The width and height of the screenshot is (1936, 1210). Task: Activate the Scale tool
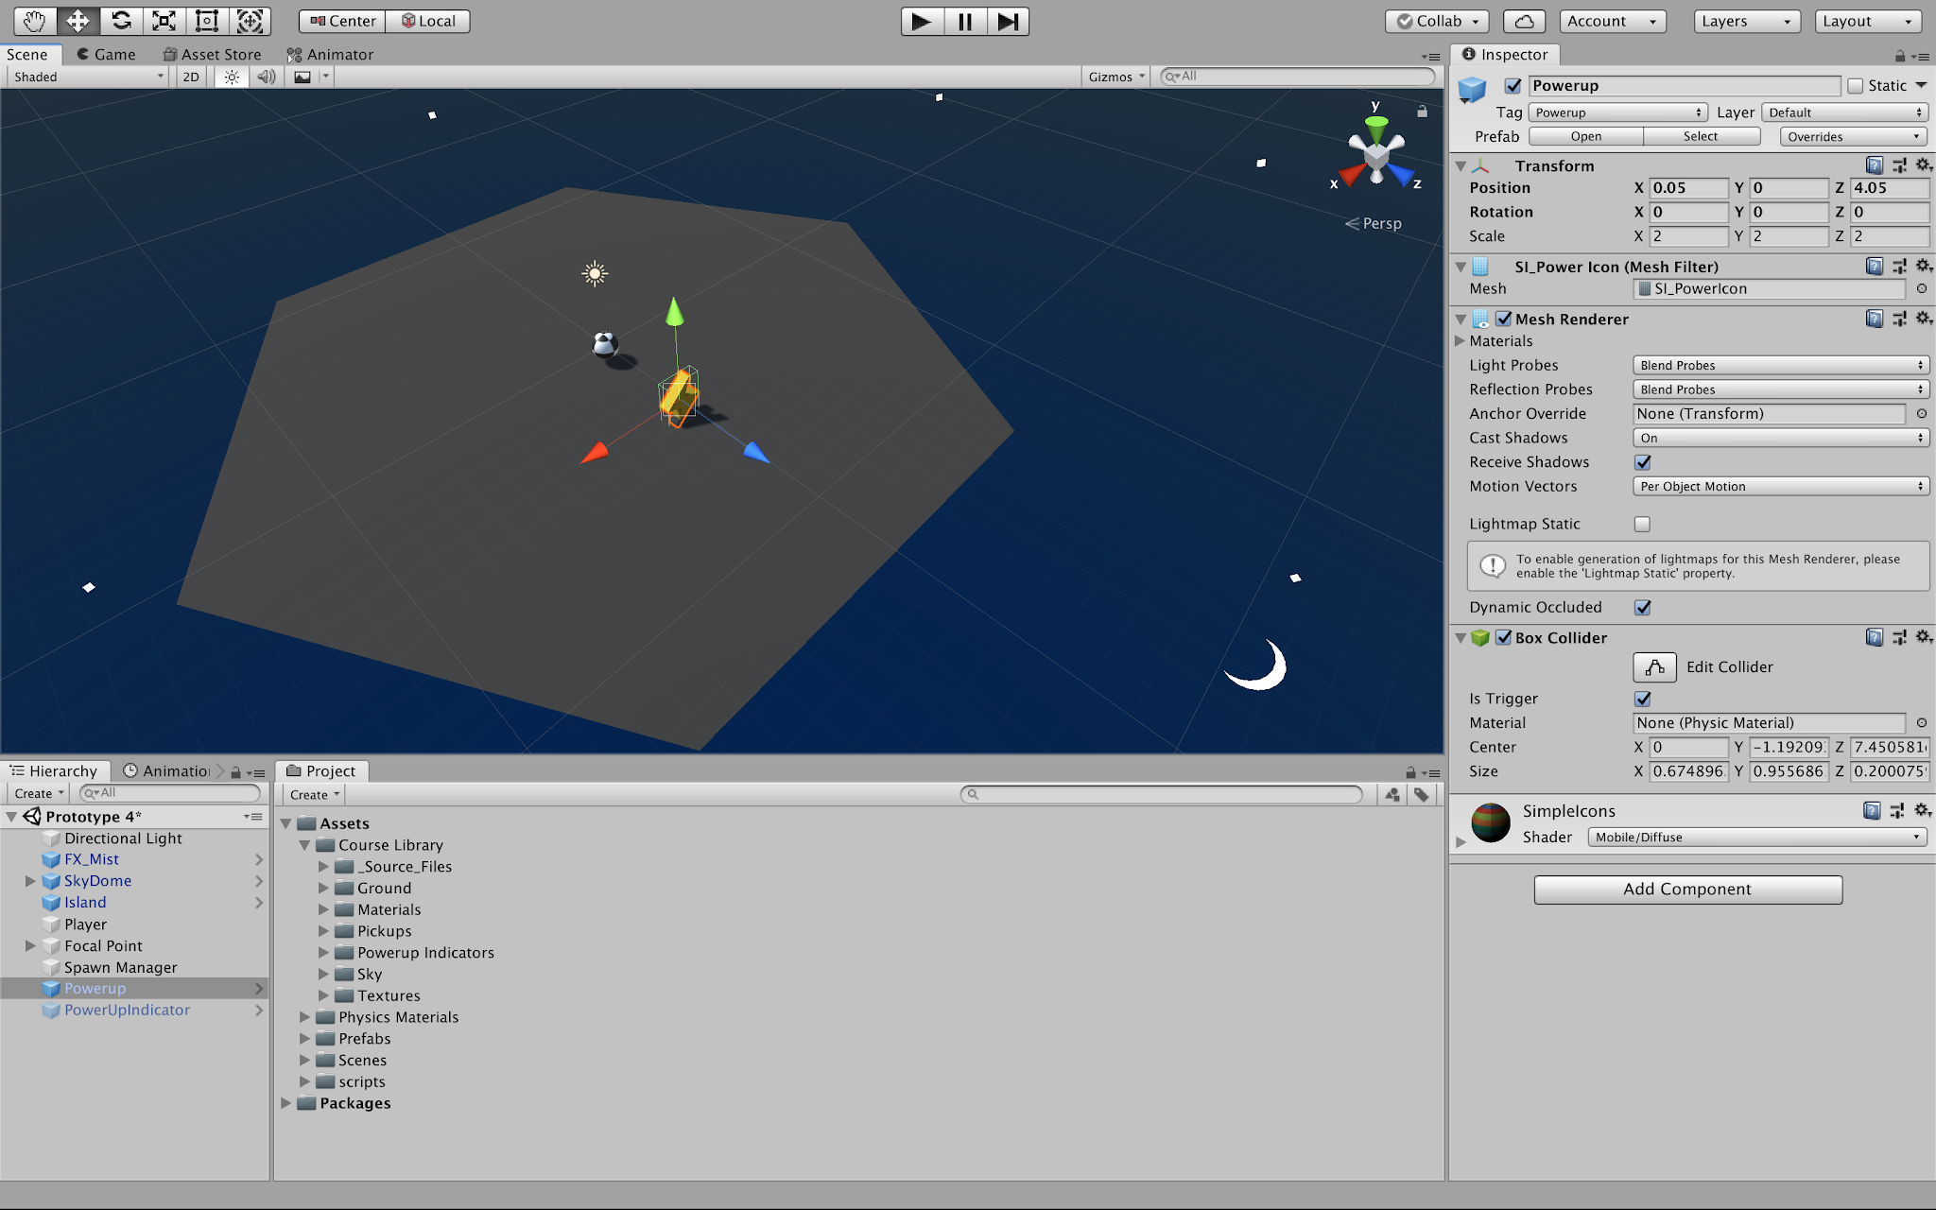[164, 20]
